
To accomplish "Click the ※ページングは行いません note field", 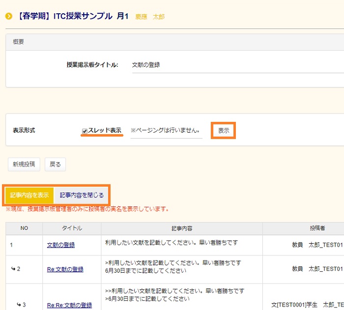I will tap(166, 131).
